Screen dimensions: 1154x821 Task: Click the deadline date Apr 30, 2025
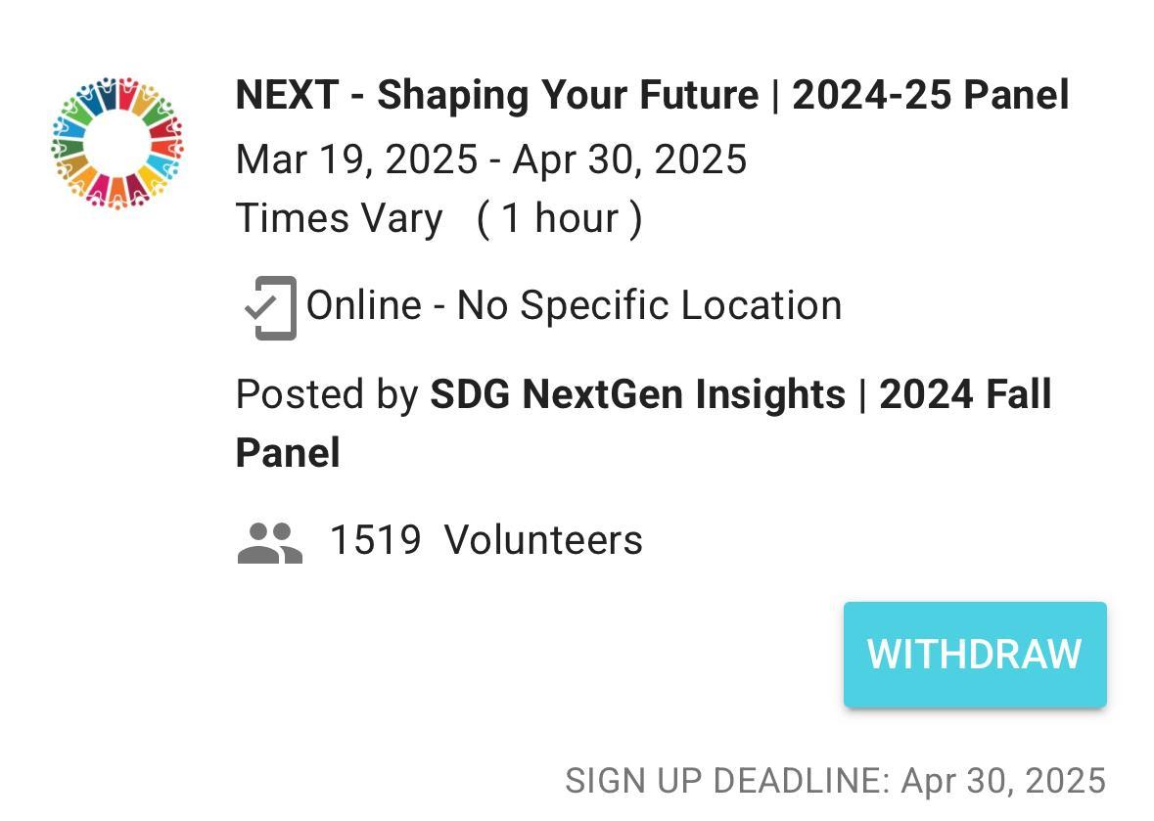coord(1003,782)
